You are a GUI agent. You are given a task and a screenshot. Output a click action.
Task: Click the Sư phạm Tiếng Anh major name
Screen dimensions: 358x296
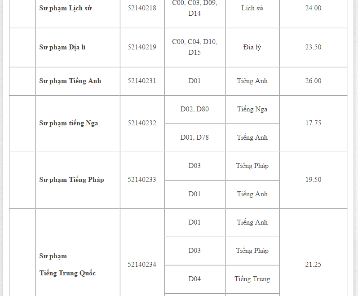click(70, 81)
